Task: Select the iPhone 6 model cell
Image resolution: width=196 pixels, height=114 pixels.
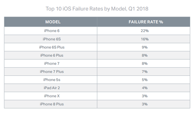Action: (52, 31)
